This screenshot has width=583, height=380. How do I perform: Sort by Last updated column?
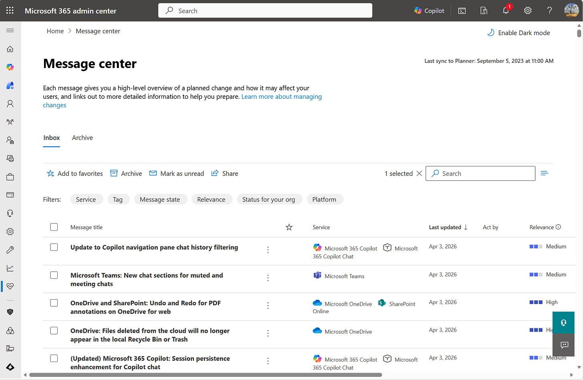448,227
